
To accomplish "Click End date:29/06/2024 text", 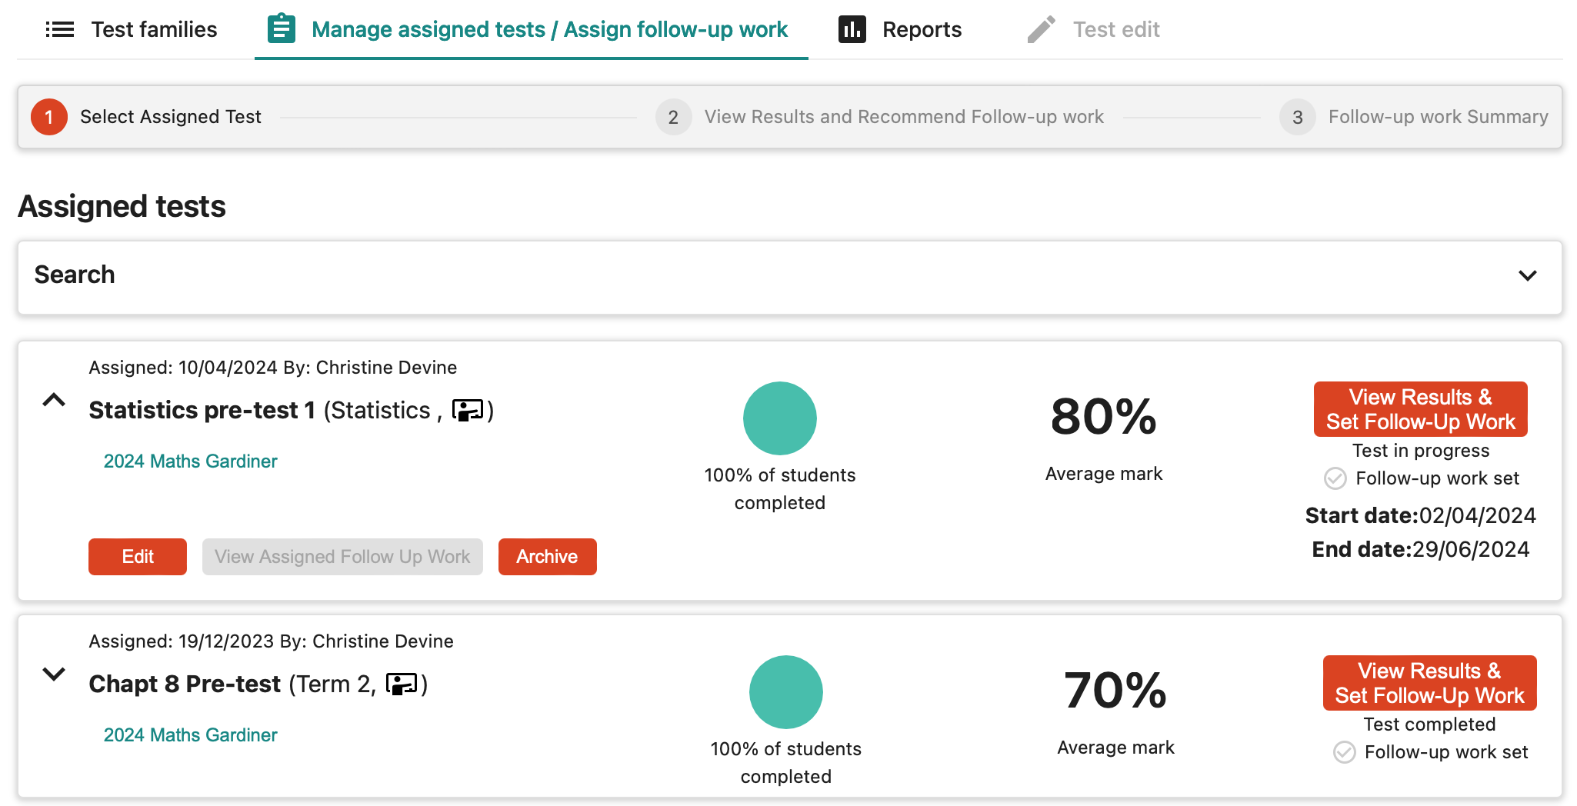I will click(x=1420, y=549).
